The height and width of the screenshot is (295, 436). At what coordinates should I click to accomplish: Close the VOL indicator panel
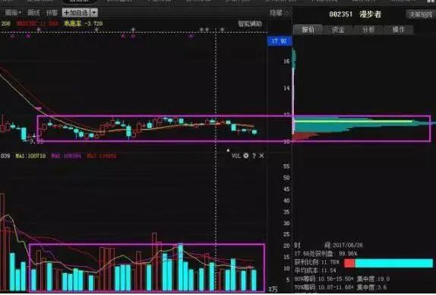(261, 156)
